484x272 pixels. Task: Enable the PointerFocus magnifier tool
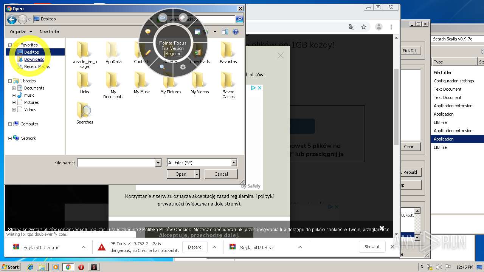click(x=163, y=67)
